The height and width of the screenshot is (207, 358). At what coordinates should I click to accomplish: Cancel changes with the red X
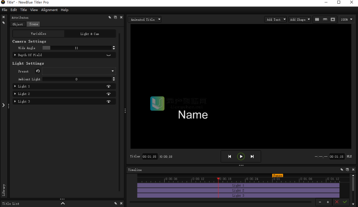337,202
